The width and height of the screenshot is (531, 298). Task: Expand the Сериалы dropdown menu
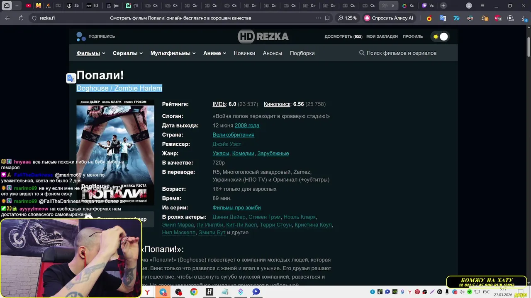pos(128,53)
